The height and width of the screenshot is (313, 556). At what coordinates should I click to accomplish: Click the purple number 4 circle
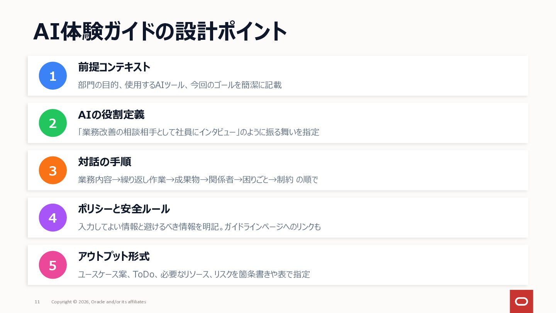[x=53, y=218]
